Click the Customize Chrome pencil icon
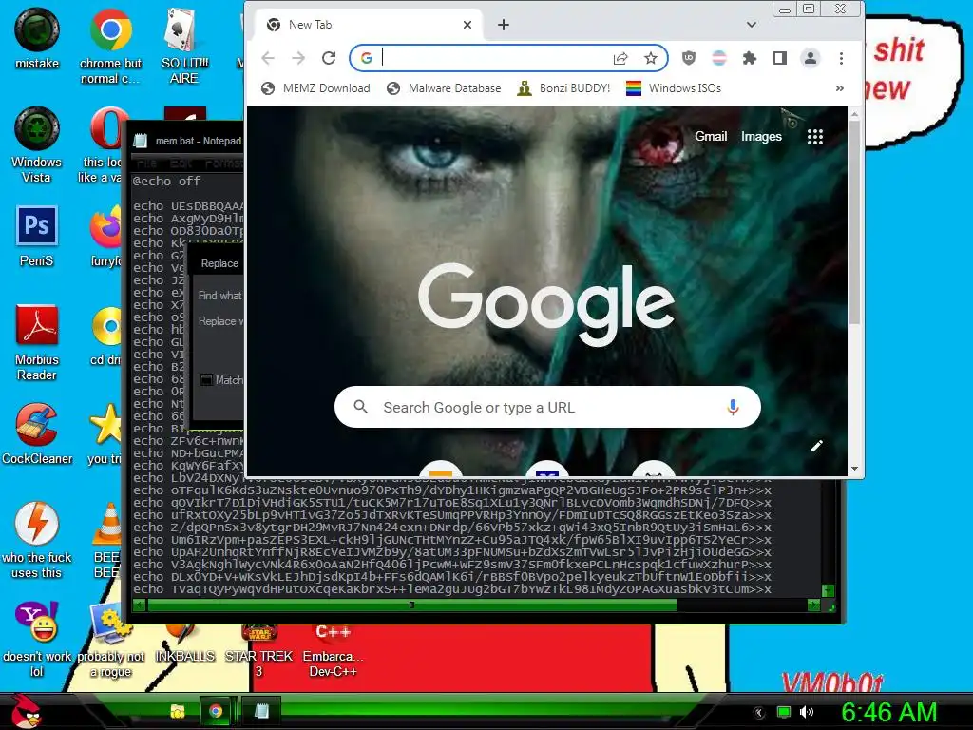 (816, 446)
